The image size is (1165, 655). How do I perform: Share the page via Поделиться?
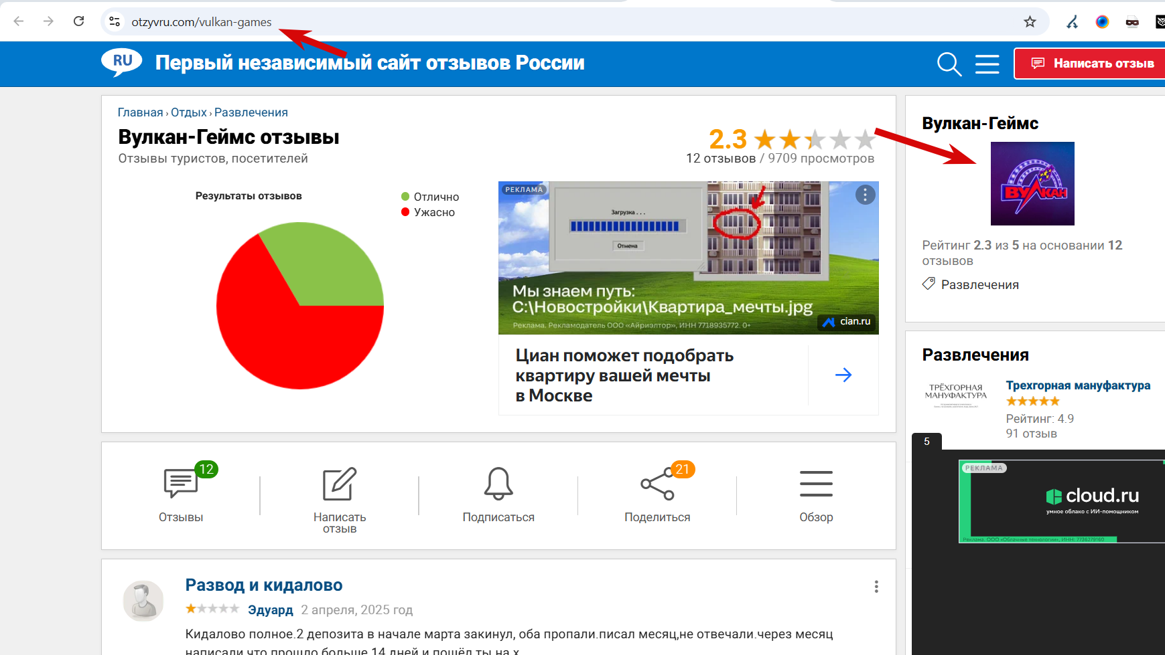[x=657, y=494]
